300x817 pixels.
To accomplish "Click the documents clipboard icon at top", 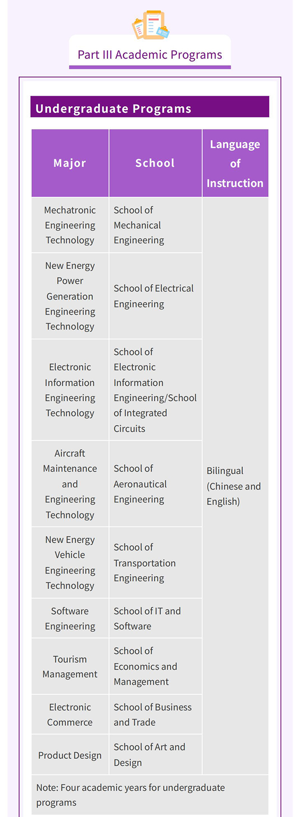I will 150,24.
